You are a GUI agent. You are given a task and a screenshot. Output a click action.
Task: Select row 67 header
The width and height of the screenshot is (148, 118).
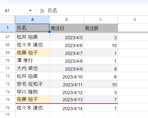click(8, 37)
